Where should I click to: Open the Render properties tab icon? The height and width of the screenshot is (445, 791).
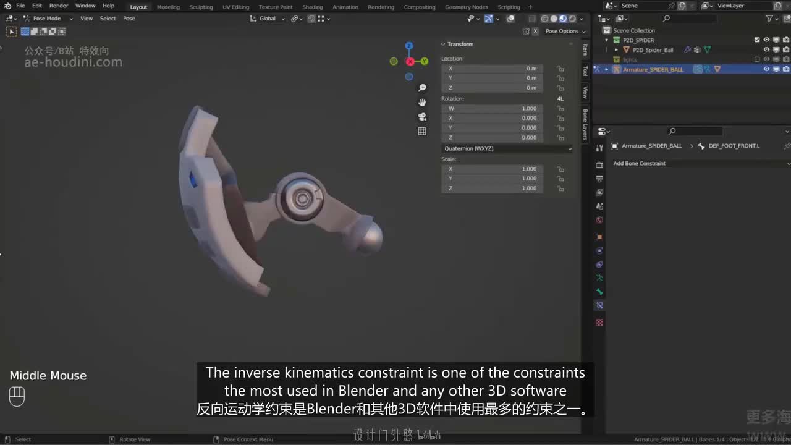point(599,165)
